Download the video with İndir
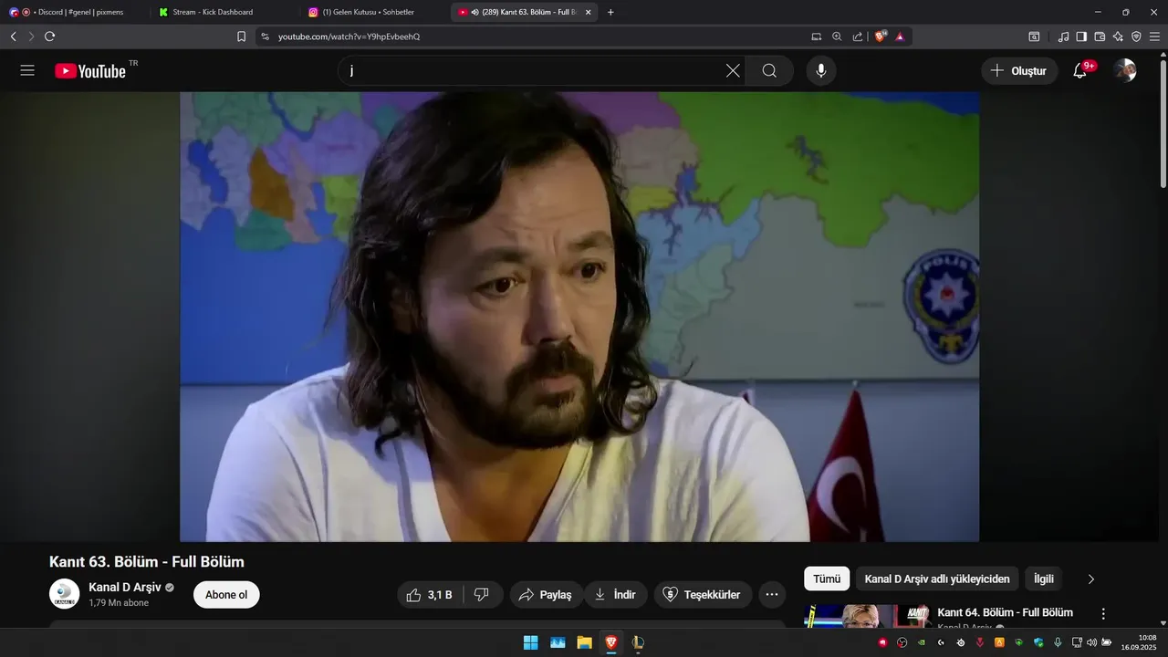The width and height of the screenshot is (1168, 657). [615, 595]
